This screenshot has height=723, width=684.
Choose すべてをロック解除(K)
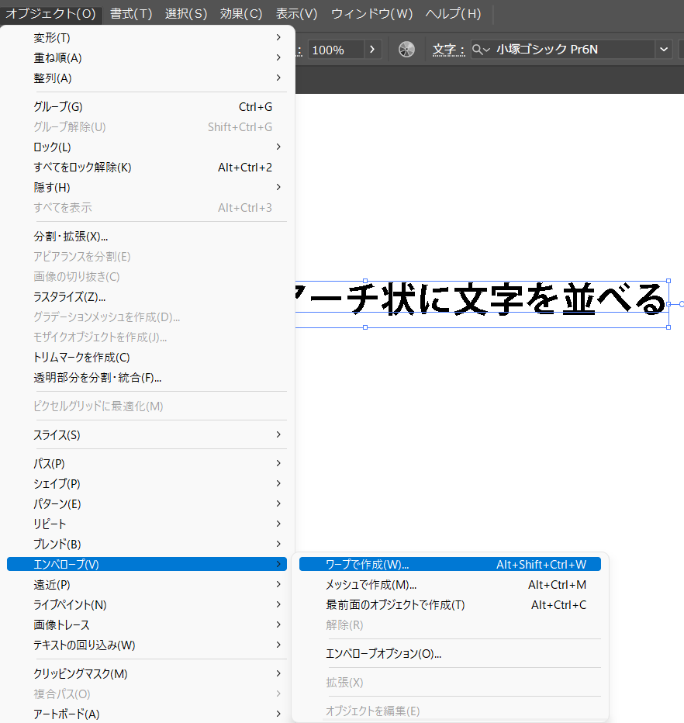(x=147, y=168)
